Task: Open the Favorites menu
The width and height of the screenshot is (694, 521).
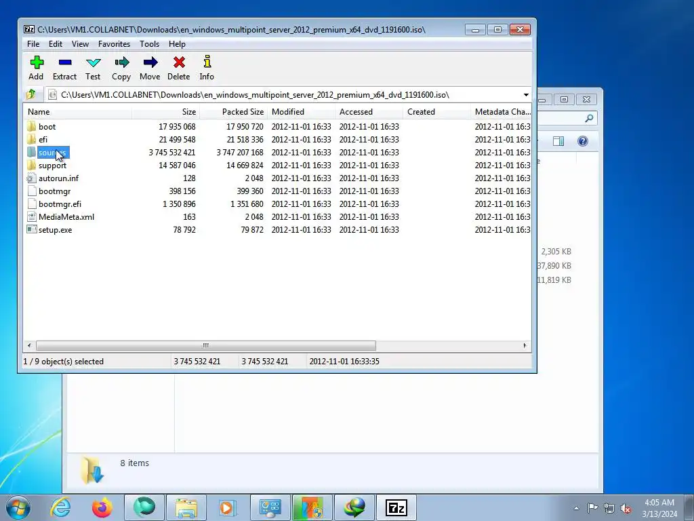Action: [114, 44]
